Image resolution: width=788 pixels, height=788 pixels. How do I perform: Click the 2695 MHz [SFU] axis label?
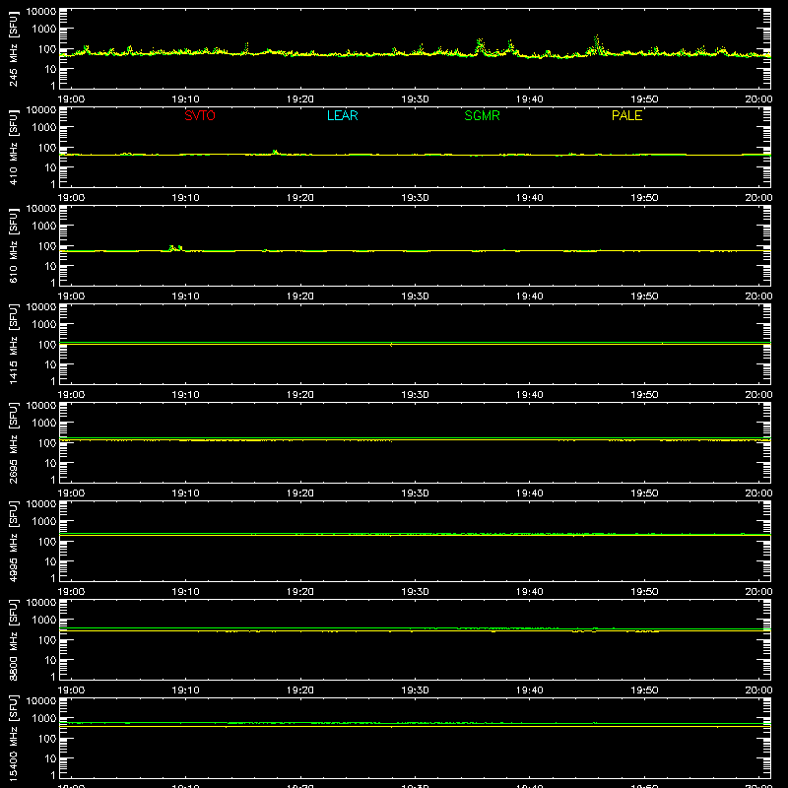[x=14, y=443]
